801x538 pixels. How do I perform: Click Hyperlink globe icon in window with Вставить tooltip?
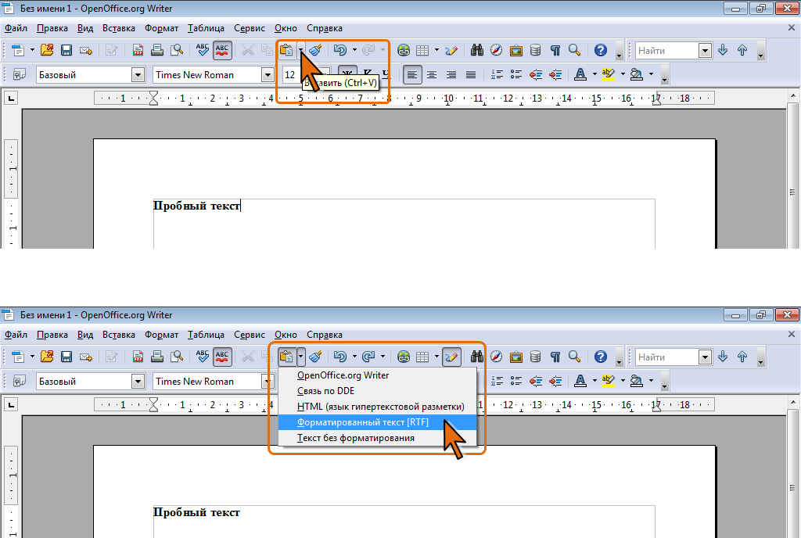[404, 50]
